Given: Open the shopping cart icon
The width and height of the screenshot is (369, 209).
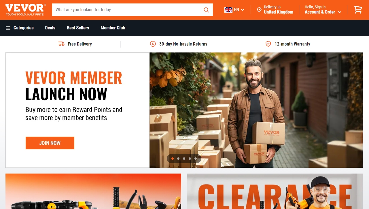Looking at the screenshot, I should (x=358, y=10).
